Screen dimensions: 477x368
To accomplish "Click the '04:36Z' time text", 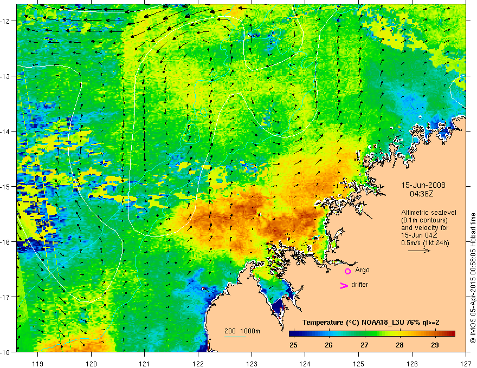I will point(421,194).
